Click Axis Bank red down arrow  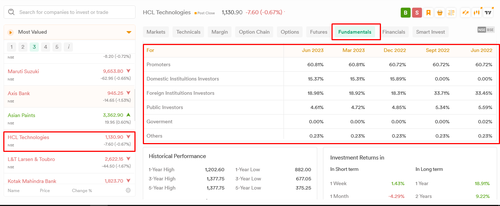(x=128, y=93)
